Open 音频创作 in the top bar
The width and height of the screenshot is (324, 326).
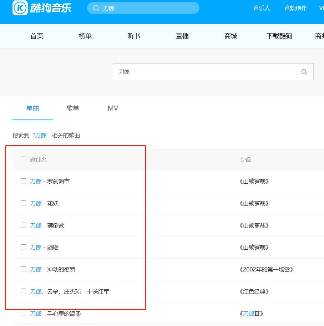295,8
